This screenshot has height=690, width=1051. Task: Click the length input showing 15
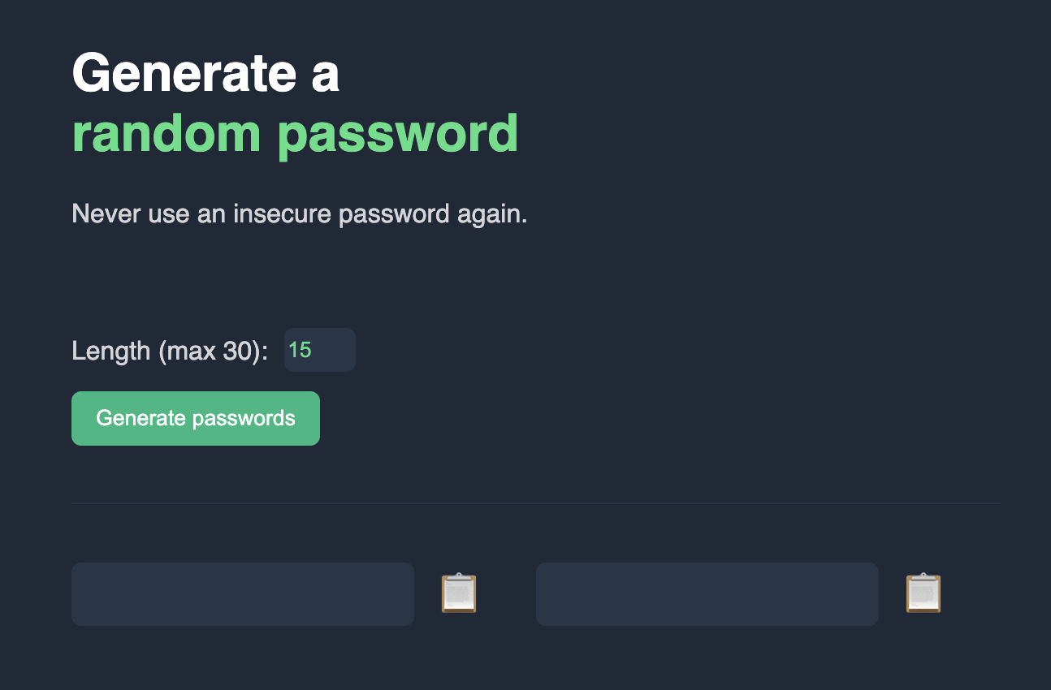(319, 350)
